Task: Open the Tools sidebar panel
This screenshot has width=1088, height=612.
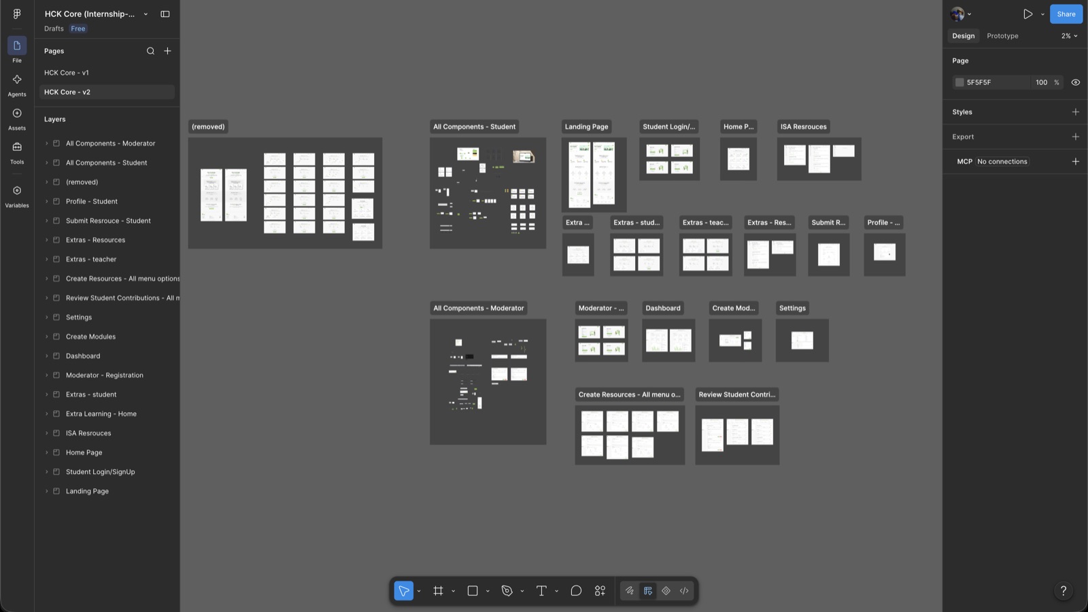Action: tap(17, 147)
